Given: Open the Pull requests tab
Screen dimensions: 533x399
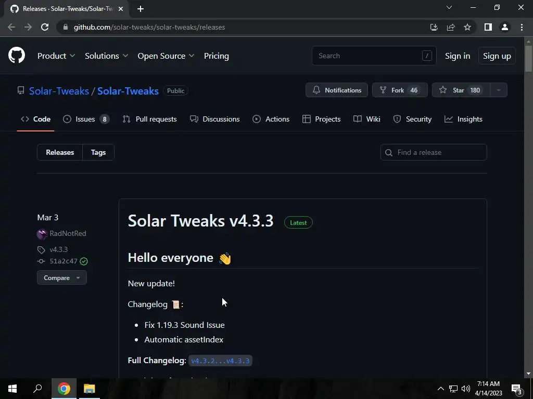Looking at the screenshot, I should 150,119.
